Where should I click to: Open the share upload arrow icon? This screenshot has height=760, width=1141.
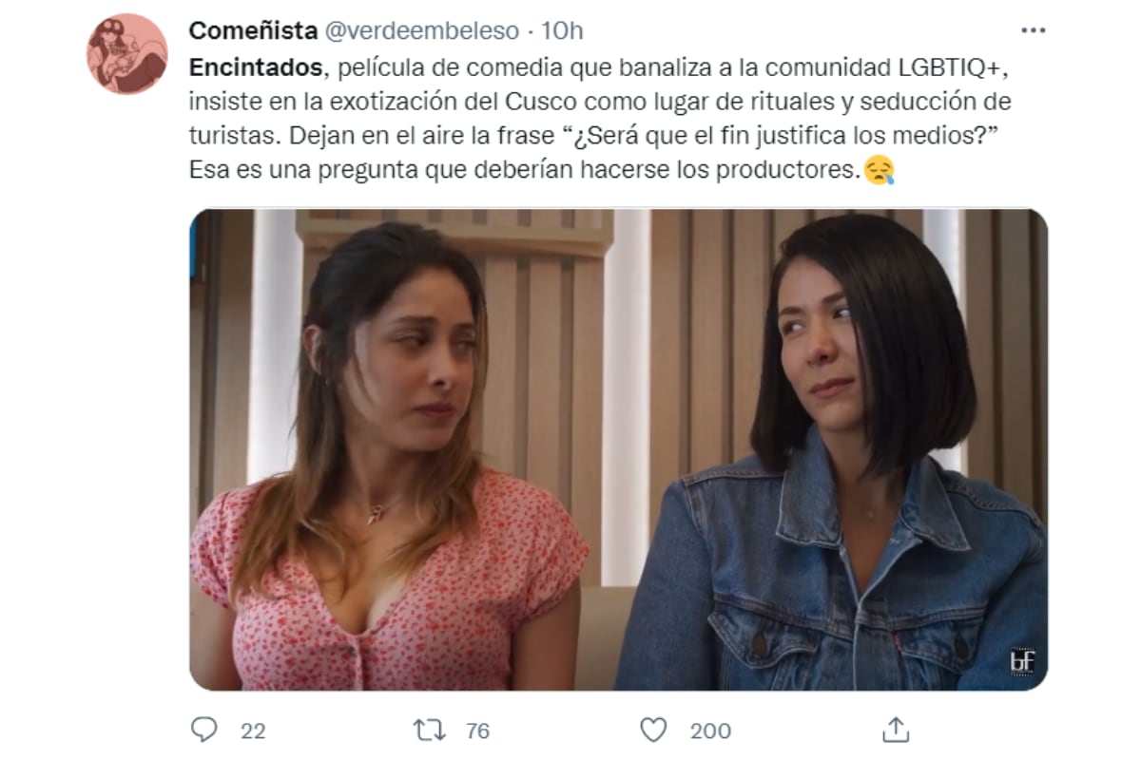coord(896,730)
